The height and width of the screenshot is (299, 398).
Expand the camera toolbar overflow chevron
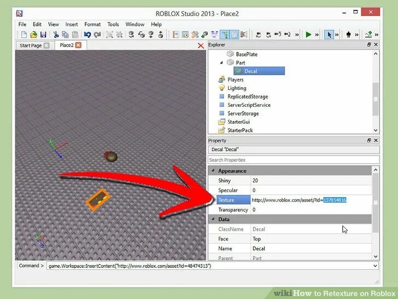click(297, 34)
